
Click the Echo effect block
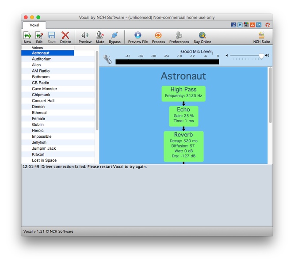pos(183,116)
